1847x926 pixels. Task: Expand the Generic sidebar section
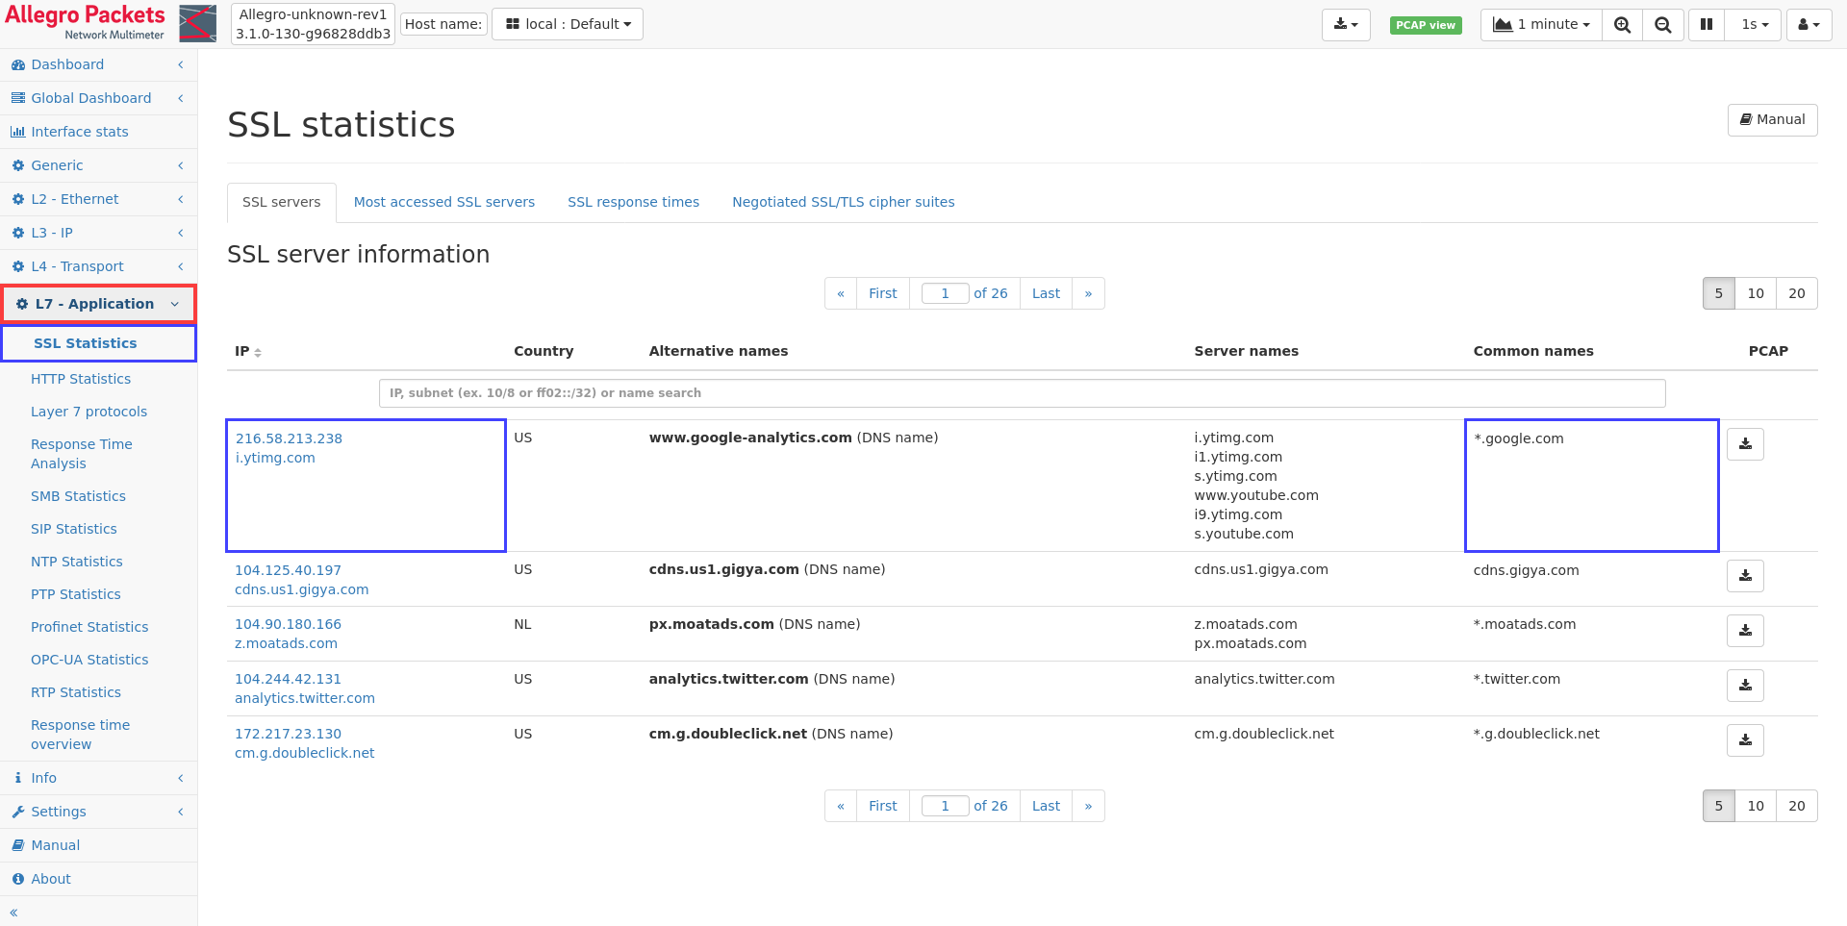98,165
